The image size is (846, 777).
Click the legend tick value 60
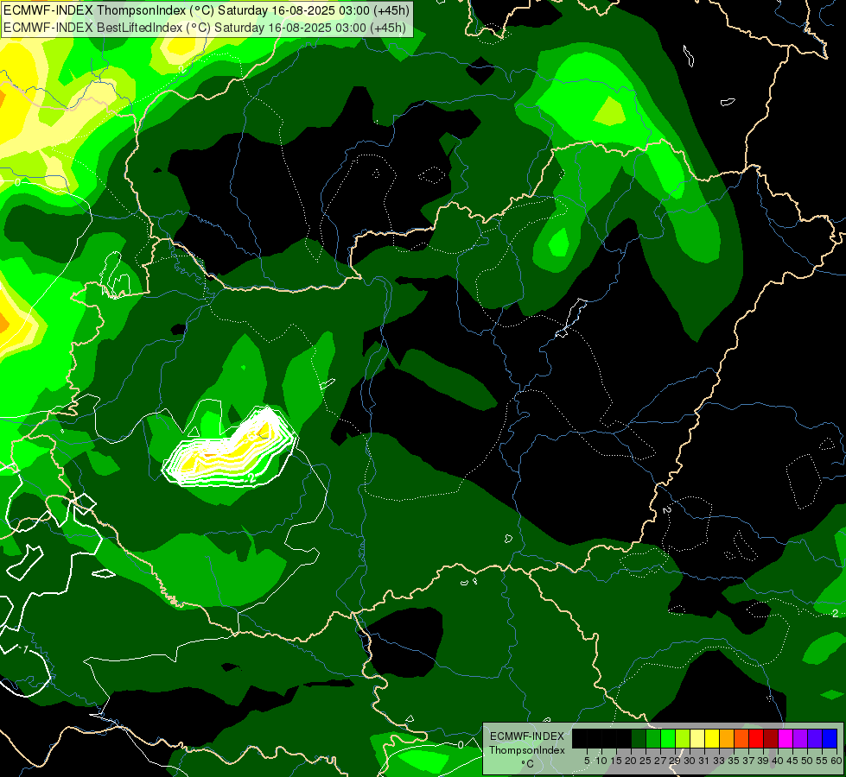836,761
